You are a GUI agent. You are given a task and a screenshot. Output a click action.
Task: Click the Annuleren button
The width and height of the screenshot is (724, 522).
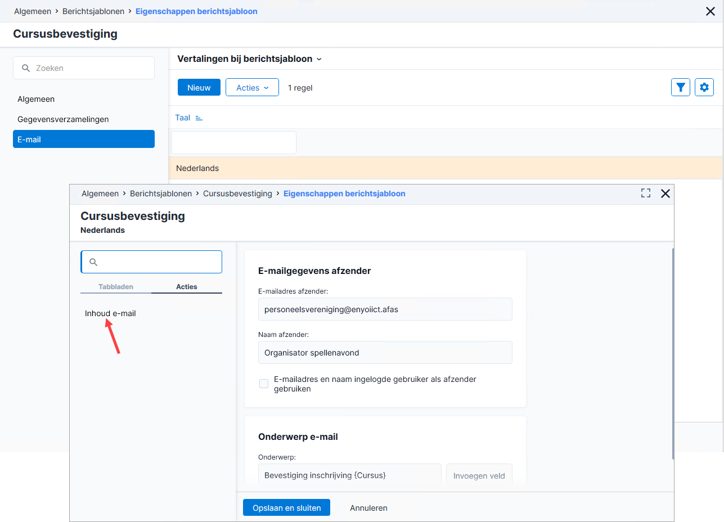pos(368,507)
